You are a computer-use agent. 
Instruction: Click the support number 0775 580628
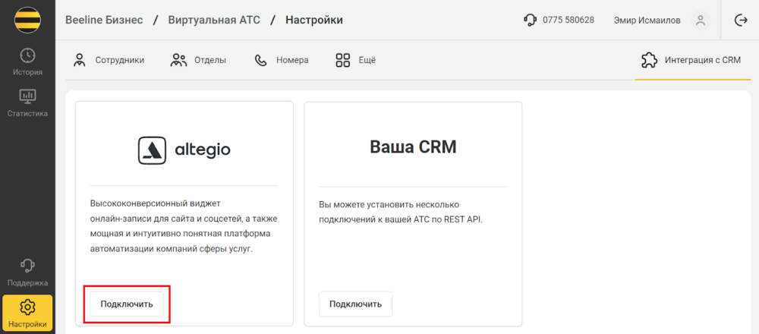[x=568, y=20]
